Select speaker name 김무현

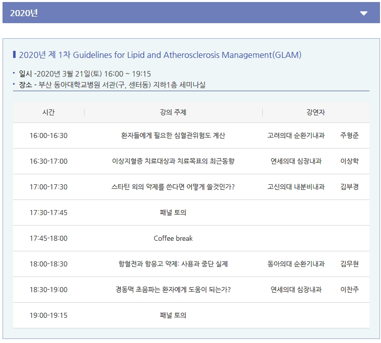[349, 264]
